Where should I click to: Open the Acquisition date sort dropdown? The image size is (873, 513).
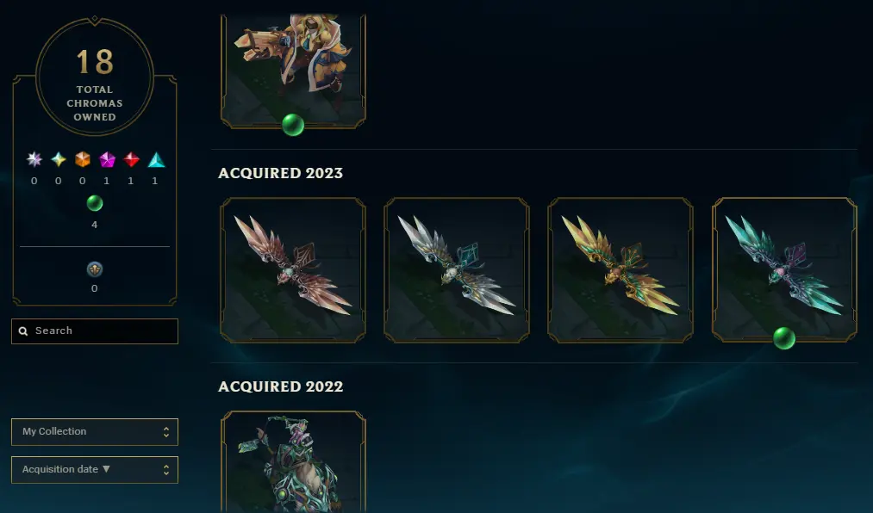click(95, 470)
